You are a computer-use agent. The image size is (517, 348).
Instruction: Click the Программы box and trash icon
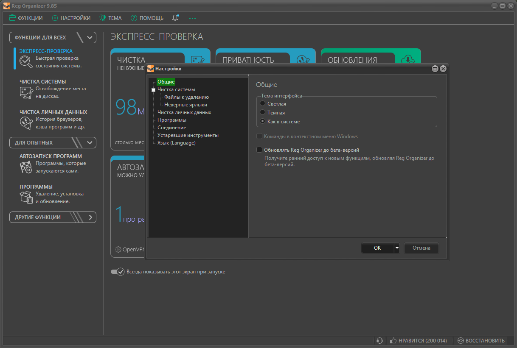[26, 198]
